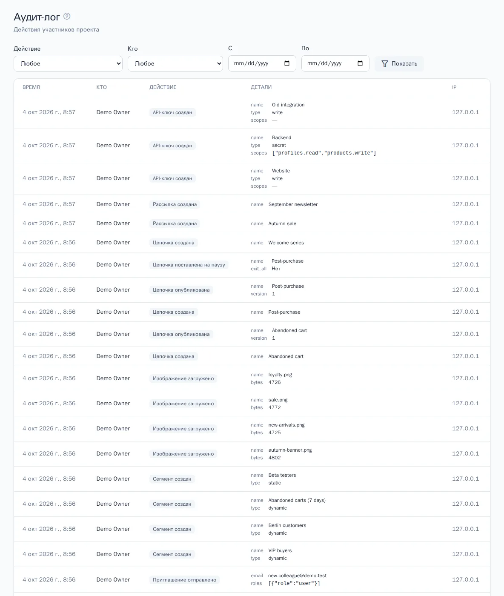The height and width of the screenshot is (596, 504).
Task: Click the "Цепочка поставлена на паузу" action badge
Action: point(189,265)
